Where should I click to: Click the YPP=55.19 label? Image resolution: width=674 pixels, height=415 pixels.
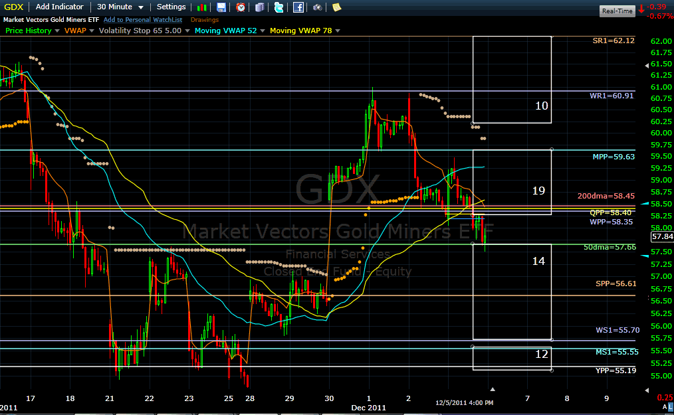click(616, 371)
